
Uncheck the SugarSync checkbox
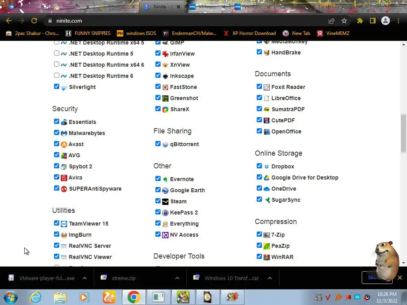259,199
